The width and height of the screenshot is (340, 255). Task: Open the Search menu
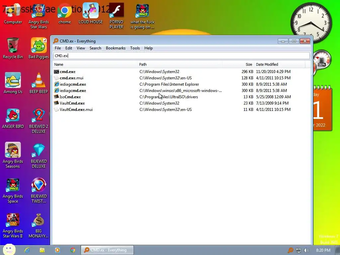click(95, 48)
